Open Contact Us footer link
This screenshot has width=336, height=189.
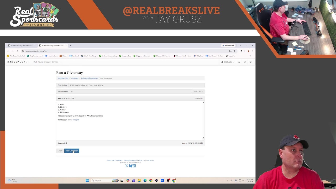pos(150,160)
